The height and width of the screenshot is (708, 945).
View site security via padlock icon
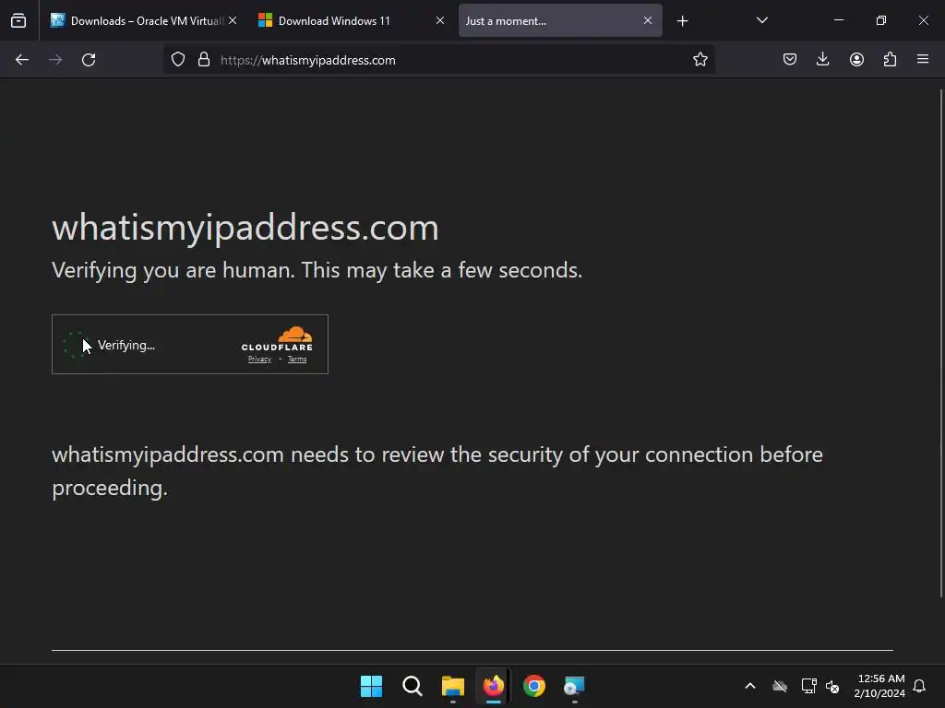(204, 60)
